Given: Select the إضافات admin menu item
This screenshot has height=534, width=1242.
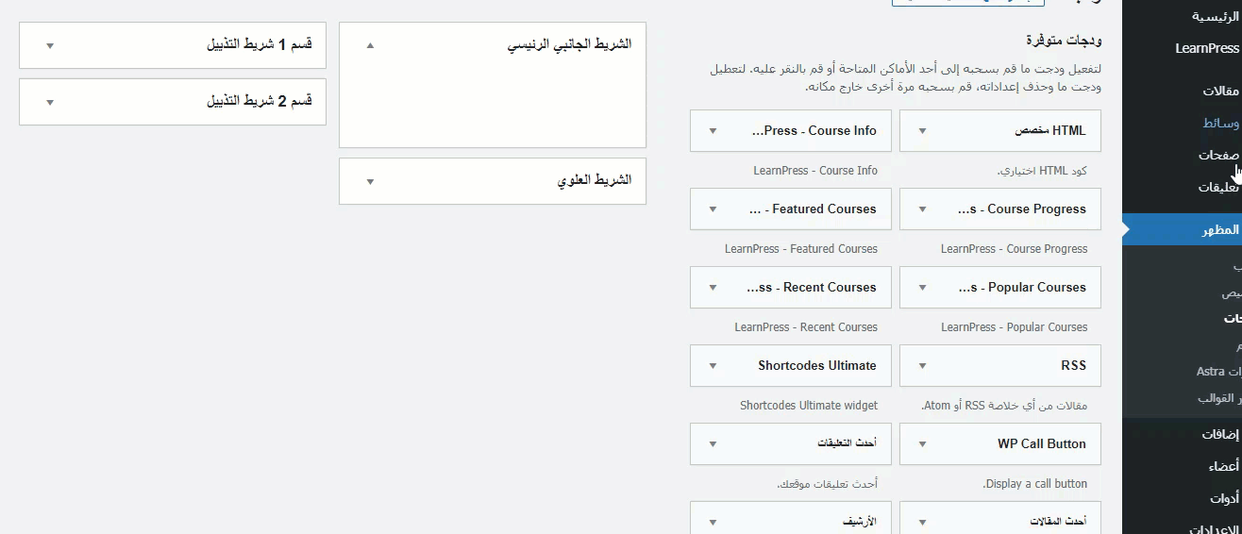Looking at the screenshot, I should (x=1219, y=434).
